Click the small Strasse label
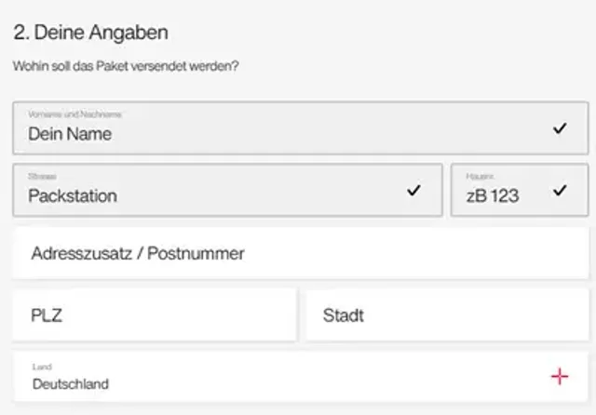 pyautogui.click(x=43, y=176)
